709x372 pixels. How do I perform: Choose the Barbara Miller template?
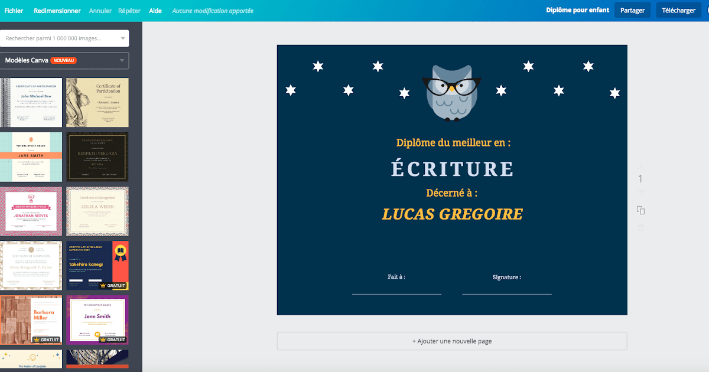pos(31,320)
